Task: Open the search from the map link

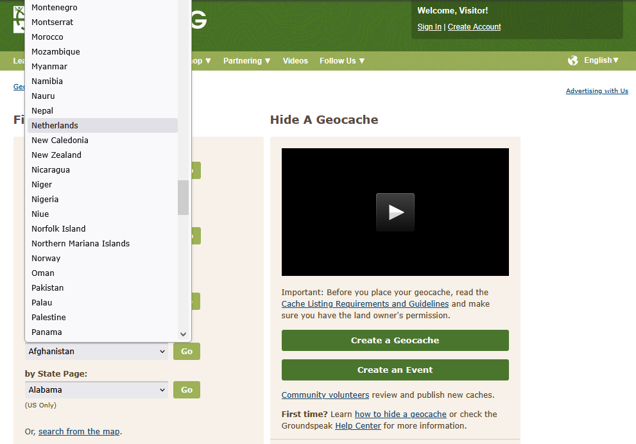Action: coord(79,432)
